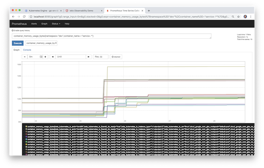Image resolution: width=264 pixels, height=168 pixels.
Task: Rewind the graph end time
Action: click(53, 57)
